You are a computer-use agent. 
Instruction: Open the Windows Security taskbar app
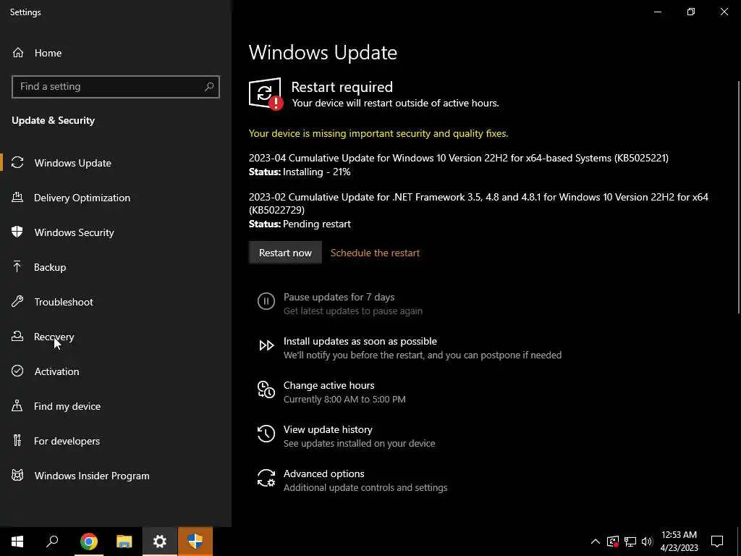[195, 542]
